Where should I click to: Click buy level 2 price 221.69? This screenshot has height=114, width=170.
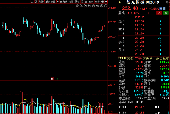pos(139,42)
